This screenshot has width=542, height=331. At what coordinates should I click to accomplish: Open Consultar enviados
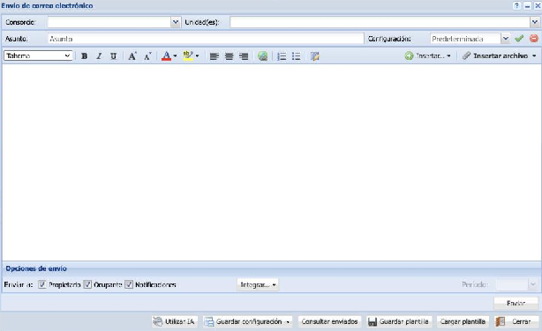(x=329, y=321)
